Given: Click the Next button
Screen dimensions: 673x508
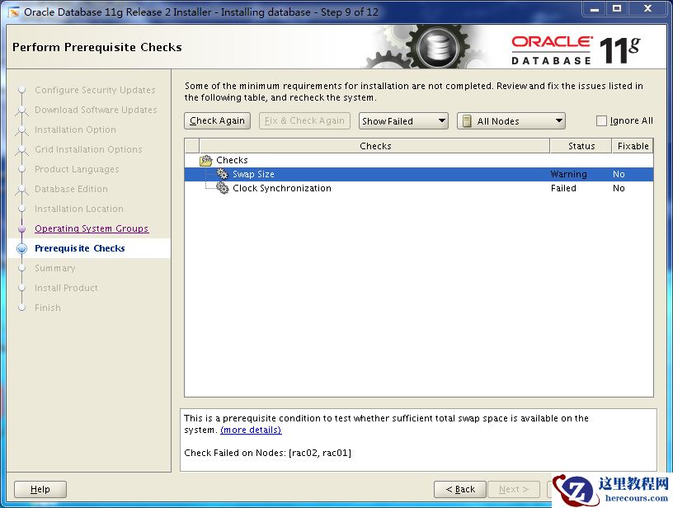Looking at the screenshot, I should point(513,489).
